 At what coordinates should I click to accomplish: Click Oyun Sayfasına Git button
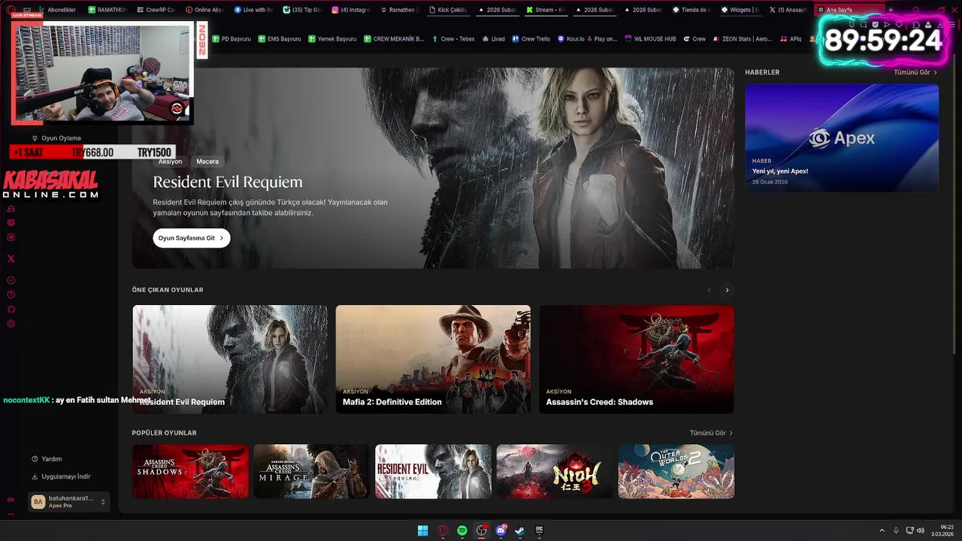coord(192,238)
